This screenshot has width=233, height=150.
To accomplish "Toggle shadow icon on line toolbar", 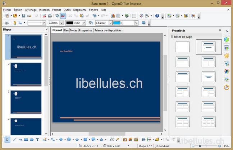I will click(x=143, y=23).
